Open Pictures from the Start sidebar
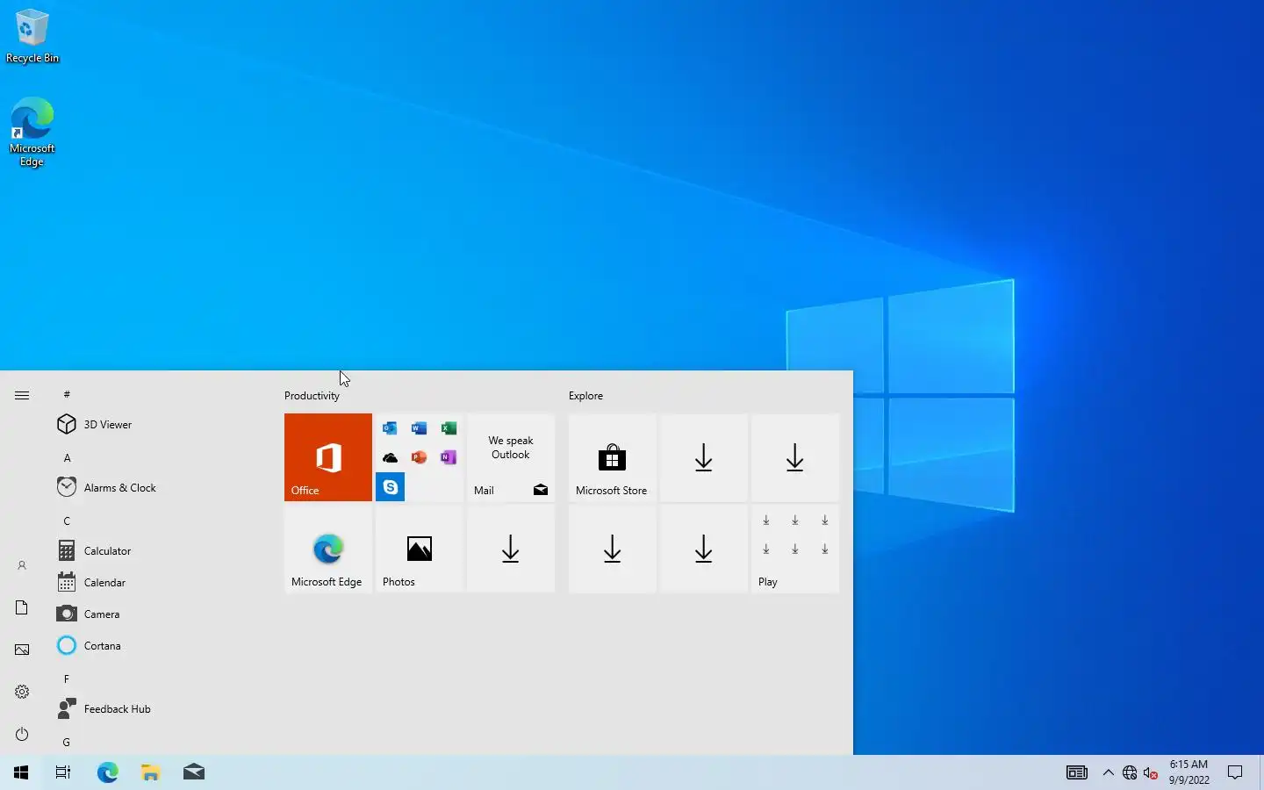 click(22, 650)
